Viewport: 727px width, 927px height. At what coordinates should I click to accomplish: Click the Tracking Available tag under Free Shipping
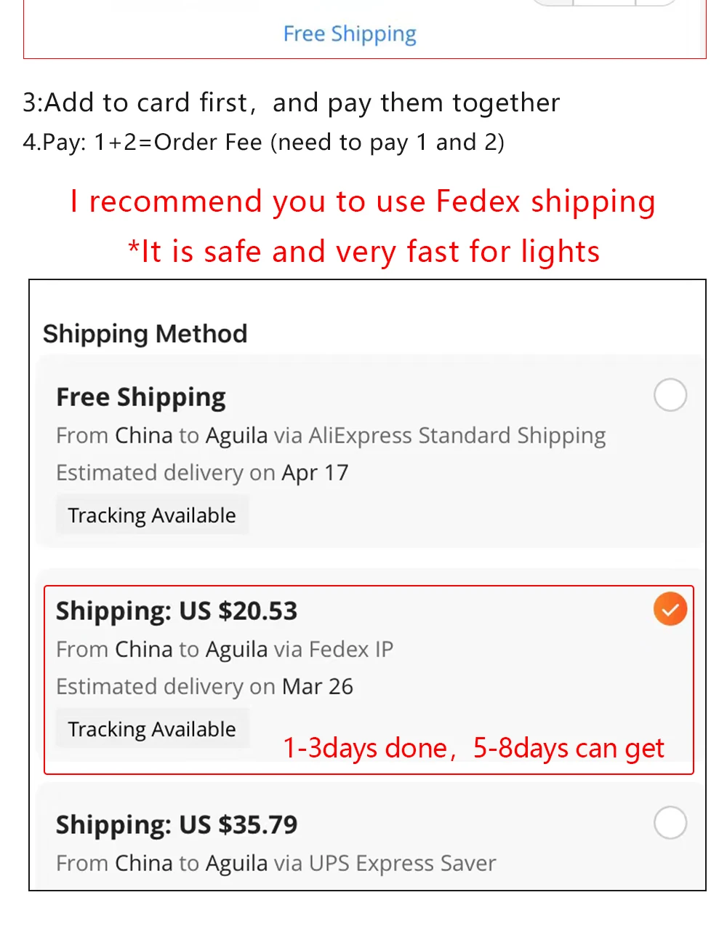point(152,515)
